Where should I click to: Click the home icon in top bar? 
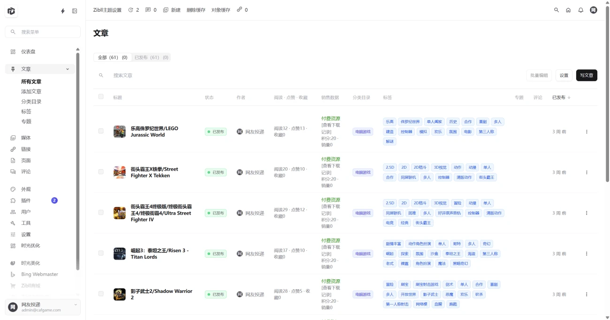pyautogui.click(x=568, y=10)
